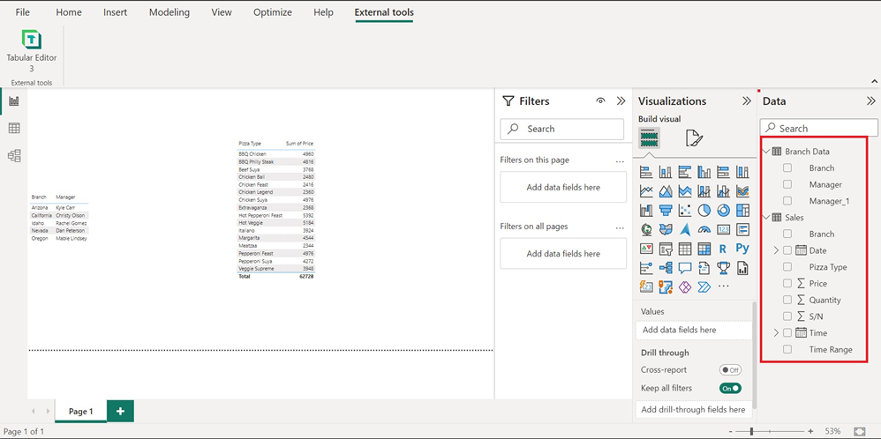Choose the Clustered column chart visual
This screenshot has width=881, height=439.
[x=704, y=172]
